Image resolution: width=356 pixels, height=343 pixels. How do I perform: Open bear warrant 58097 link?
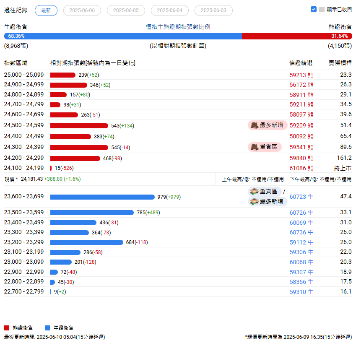tap(301, 114)
